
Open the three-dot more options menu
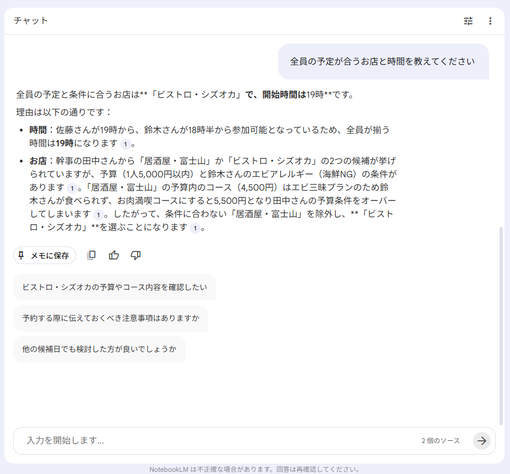click(x=490, y=21)
